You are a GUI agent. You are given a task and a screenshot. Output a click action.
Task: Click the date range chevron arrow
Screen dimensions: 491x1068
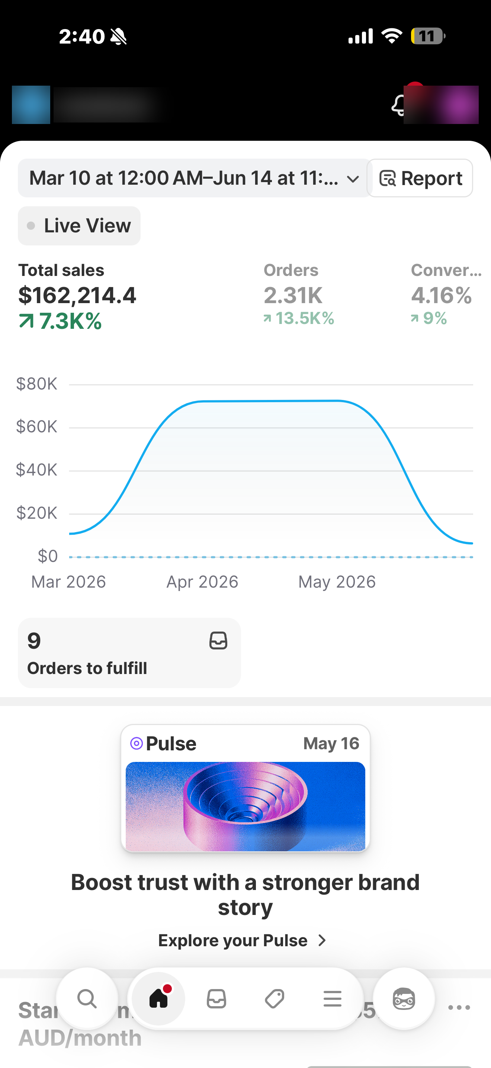pyautogui.click(x=353, y=179)
